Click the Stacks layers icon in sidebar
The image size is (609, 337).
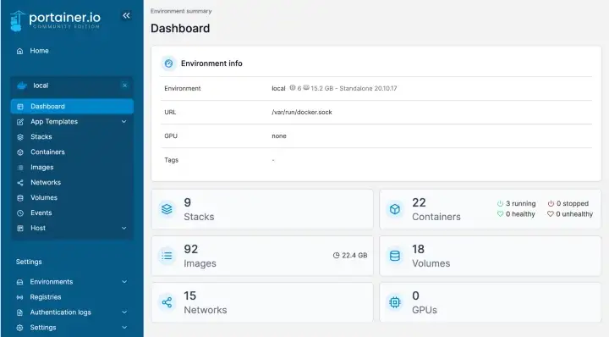point(20,137)
